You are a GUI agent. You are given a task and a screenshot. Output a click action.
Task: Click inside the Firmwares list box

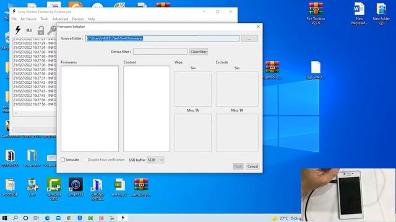(90, 109)
